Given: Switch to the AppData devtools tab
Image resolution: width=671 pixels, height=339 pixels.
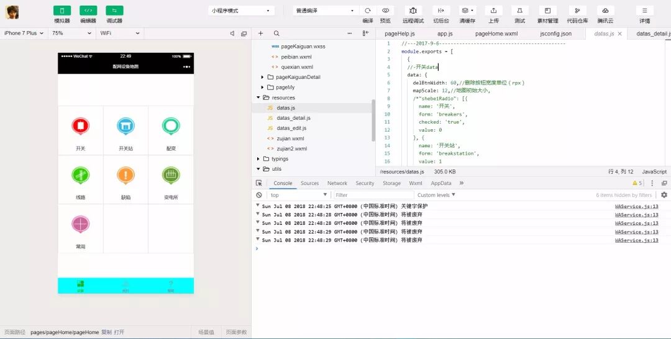Looking at the screenshot, I should pyautogui.click(x=440, y=183).
